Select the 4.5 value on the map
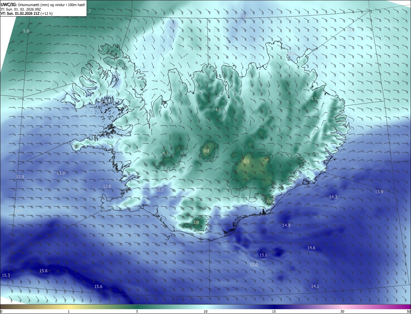The image size is (411, 314). point(218,110)
